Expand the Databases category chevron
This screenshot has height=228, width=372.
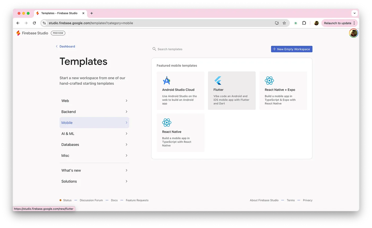126,145
